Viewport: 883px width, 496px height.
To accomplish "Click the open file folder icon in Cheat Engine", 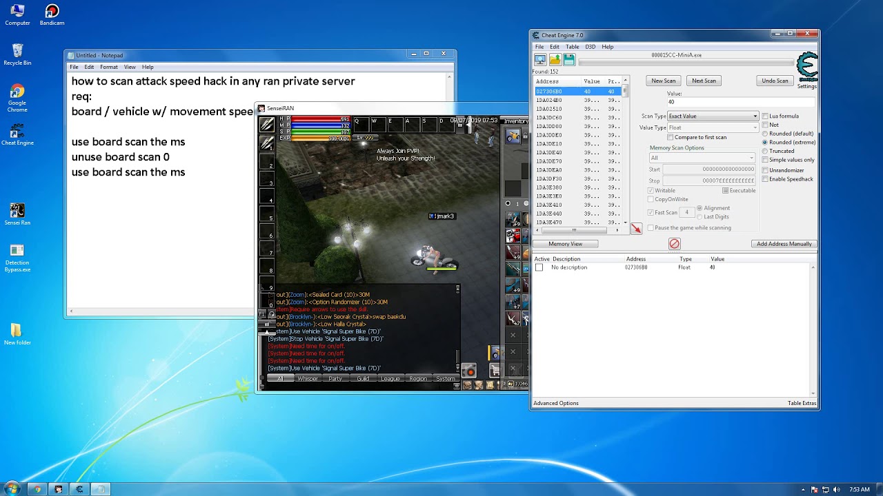I will point(555,60).
